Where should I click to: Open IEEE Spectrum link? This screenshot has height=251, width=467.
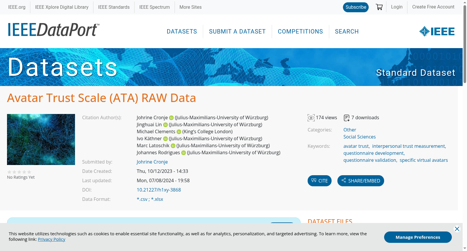click(x=154, y=7)
